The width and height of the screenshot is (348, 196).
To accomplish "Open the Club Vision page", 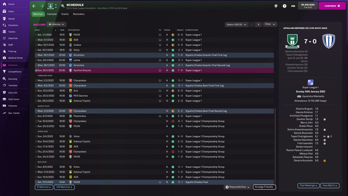I will [x=14, y=99].
